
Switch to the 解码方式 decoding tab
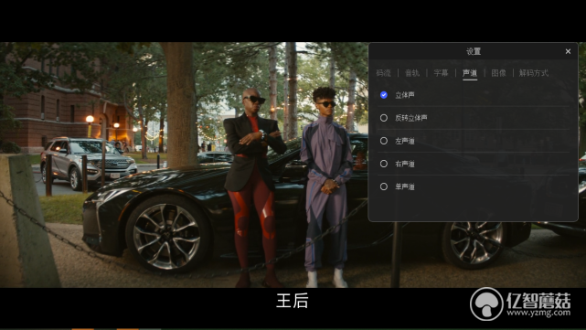click(534, 73)
